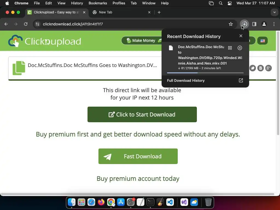Image resolution: width=280 pixels, height=210 pixels.
Task: Bookmark this page with the star icon
Action: pos(231,24)
